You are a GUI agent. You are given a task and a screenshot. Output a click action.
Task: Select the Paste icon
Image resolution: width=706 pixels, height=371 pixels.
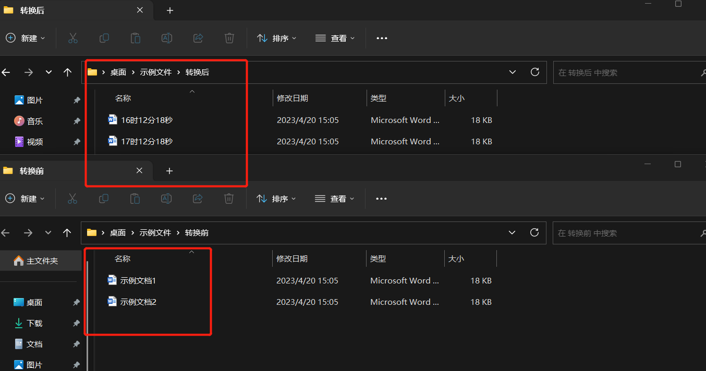pos(135,38)
